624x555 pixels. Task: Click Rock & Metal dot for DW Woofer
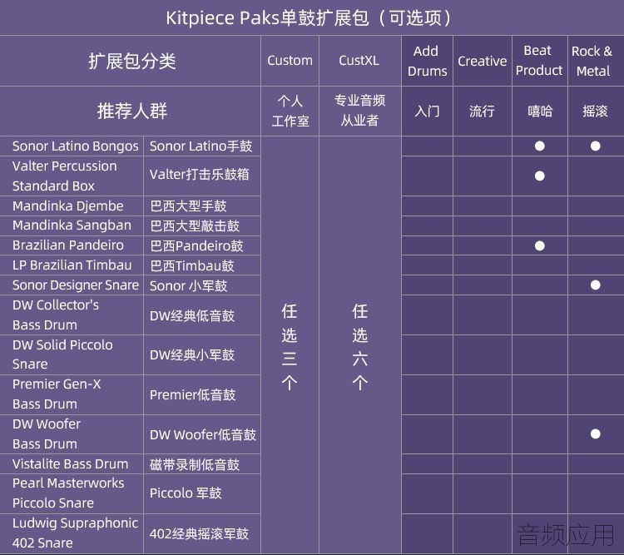[596, 434]
